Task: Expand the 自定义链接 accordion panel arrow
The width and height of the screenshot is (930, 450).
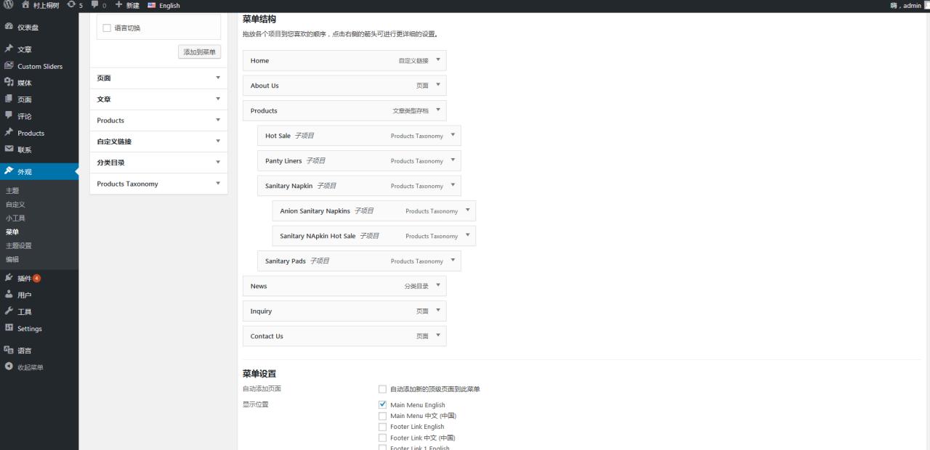Action: pos(218,141)
